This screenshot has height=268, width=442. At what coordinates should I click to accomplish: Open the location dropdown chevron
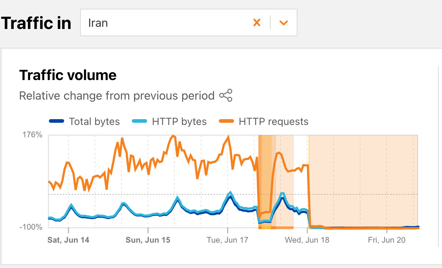pyautogui.click(x=283, y=23)
